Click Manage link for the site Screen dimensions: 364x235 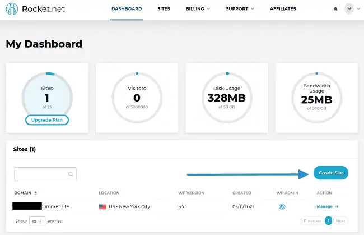coord(328,206)
